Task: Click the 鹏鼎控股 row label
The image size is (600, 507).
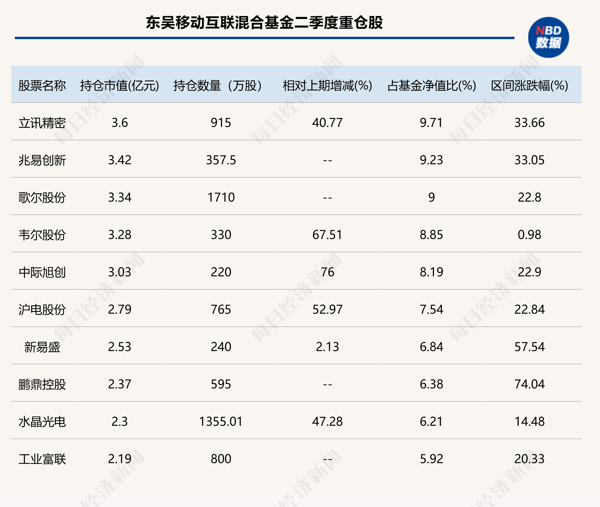Action: tap(42, 384)
